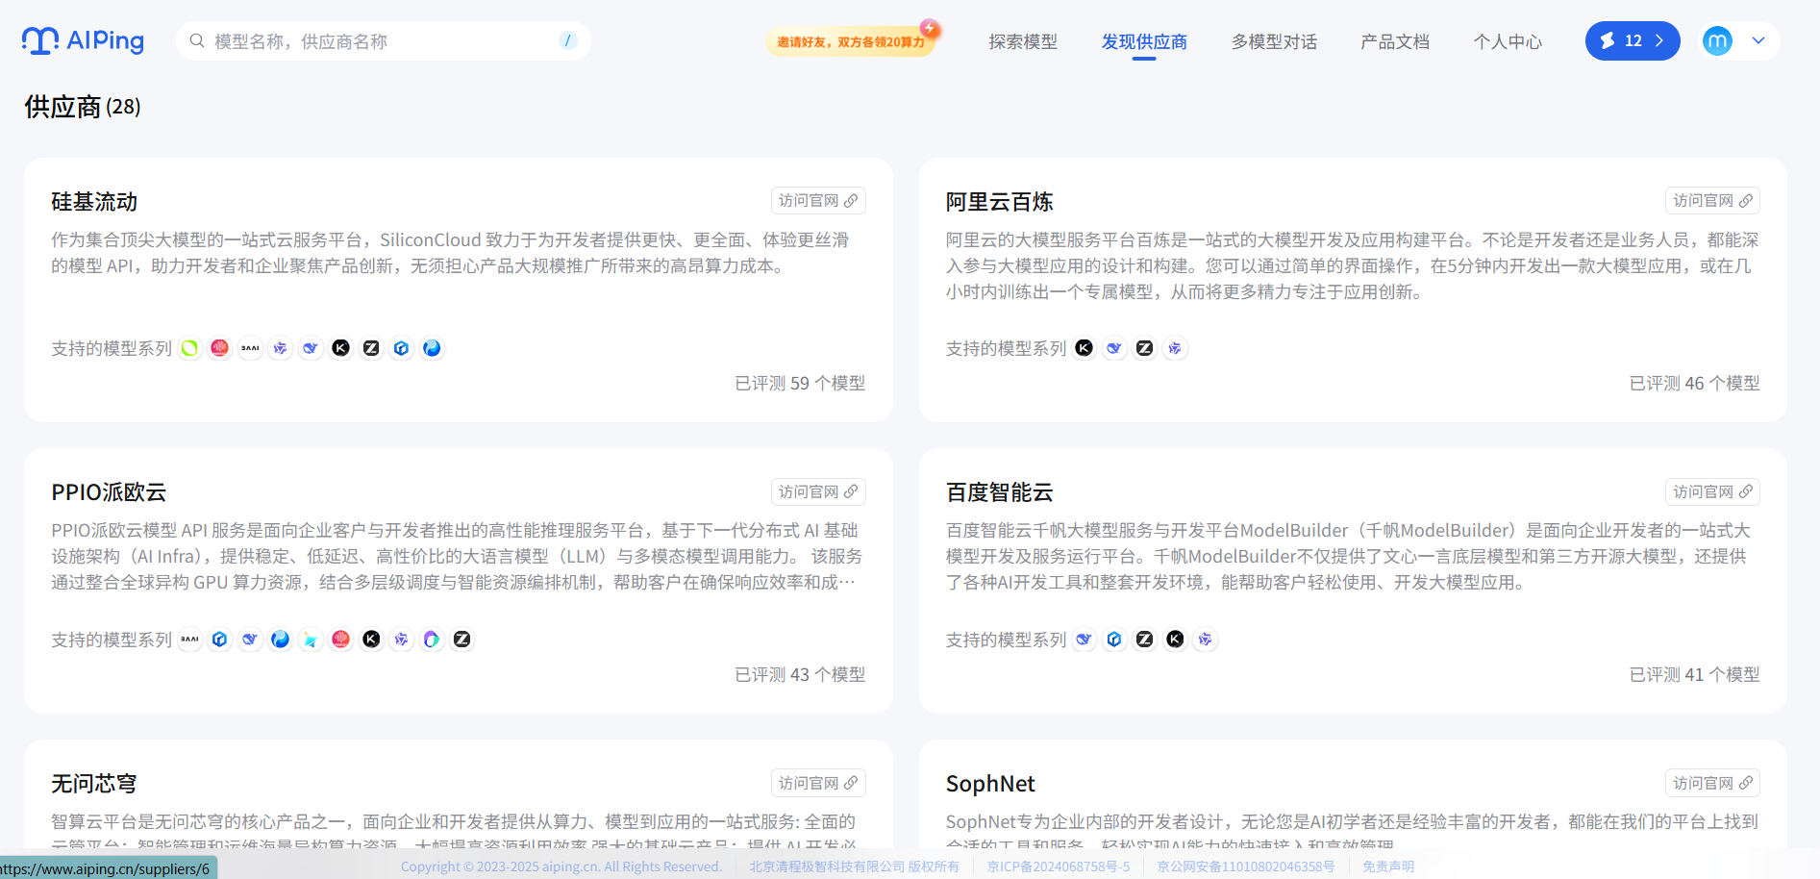Click the BAAI icon under PPIO派欧云

(190, 640)
